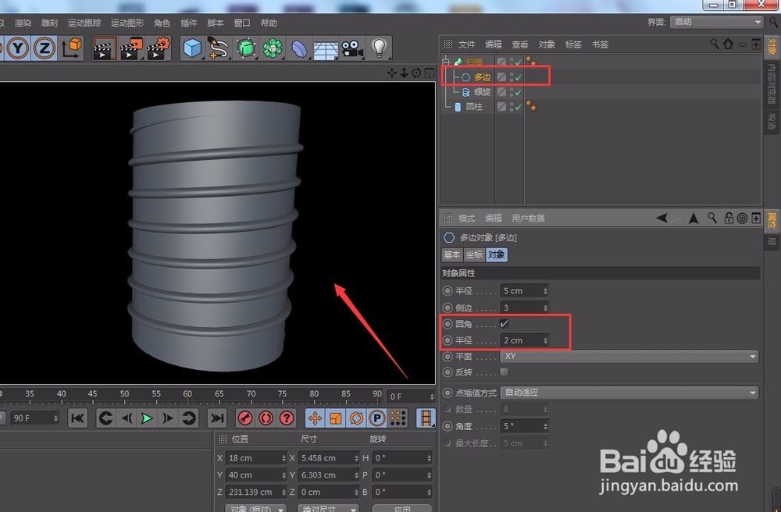Open the 平面 XY dropdown

[x=629, y=356]
